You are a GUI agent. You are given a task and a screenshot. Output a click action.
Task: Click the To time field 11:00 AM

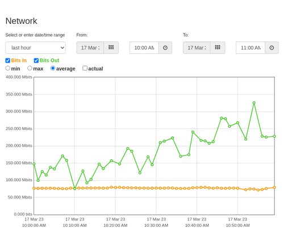coord(250,48)
